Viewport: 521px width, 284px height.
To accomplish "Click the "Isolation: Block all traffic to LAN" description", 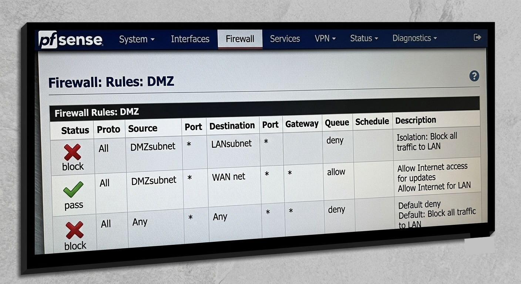I will tap(427, 142).
